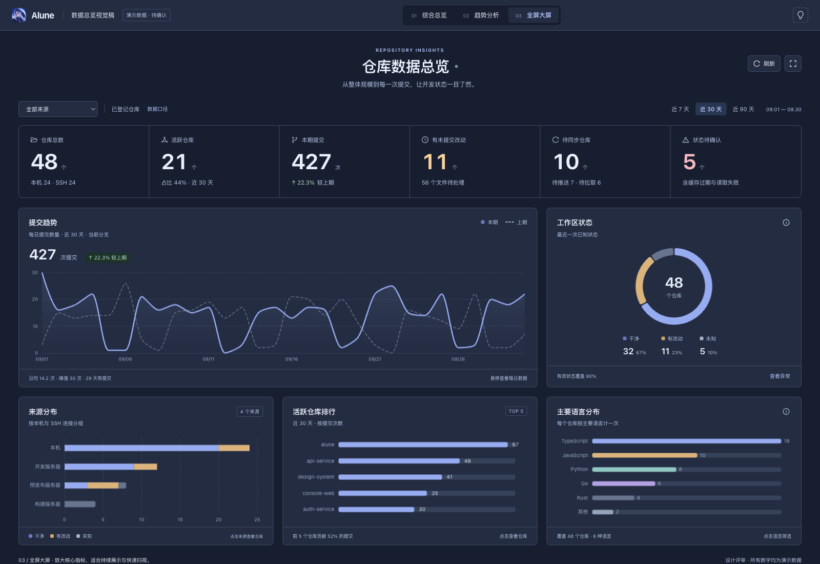Toggle the 有改动 legend under donut chart
Viewport: 820px width, 564px height.
point(672,339)
